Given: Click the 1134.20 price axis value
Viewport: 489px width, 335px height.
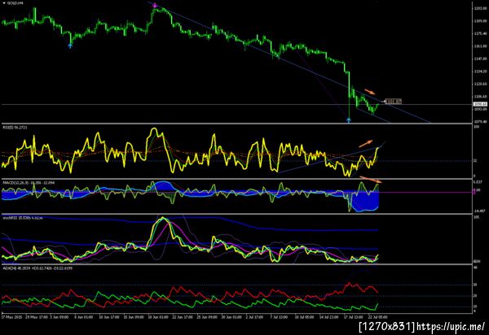Looking at the screenshot, I should pyautogui.click(x=480, y=72).
